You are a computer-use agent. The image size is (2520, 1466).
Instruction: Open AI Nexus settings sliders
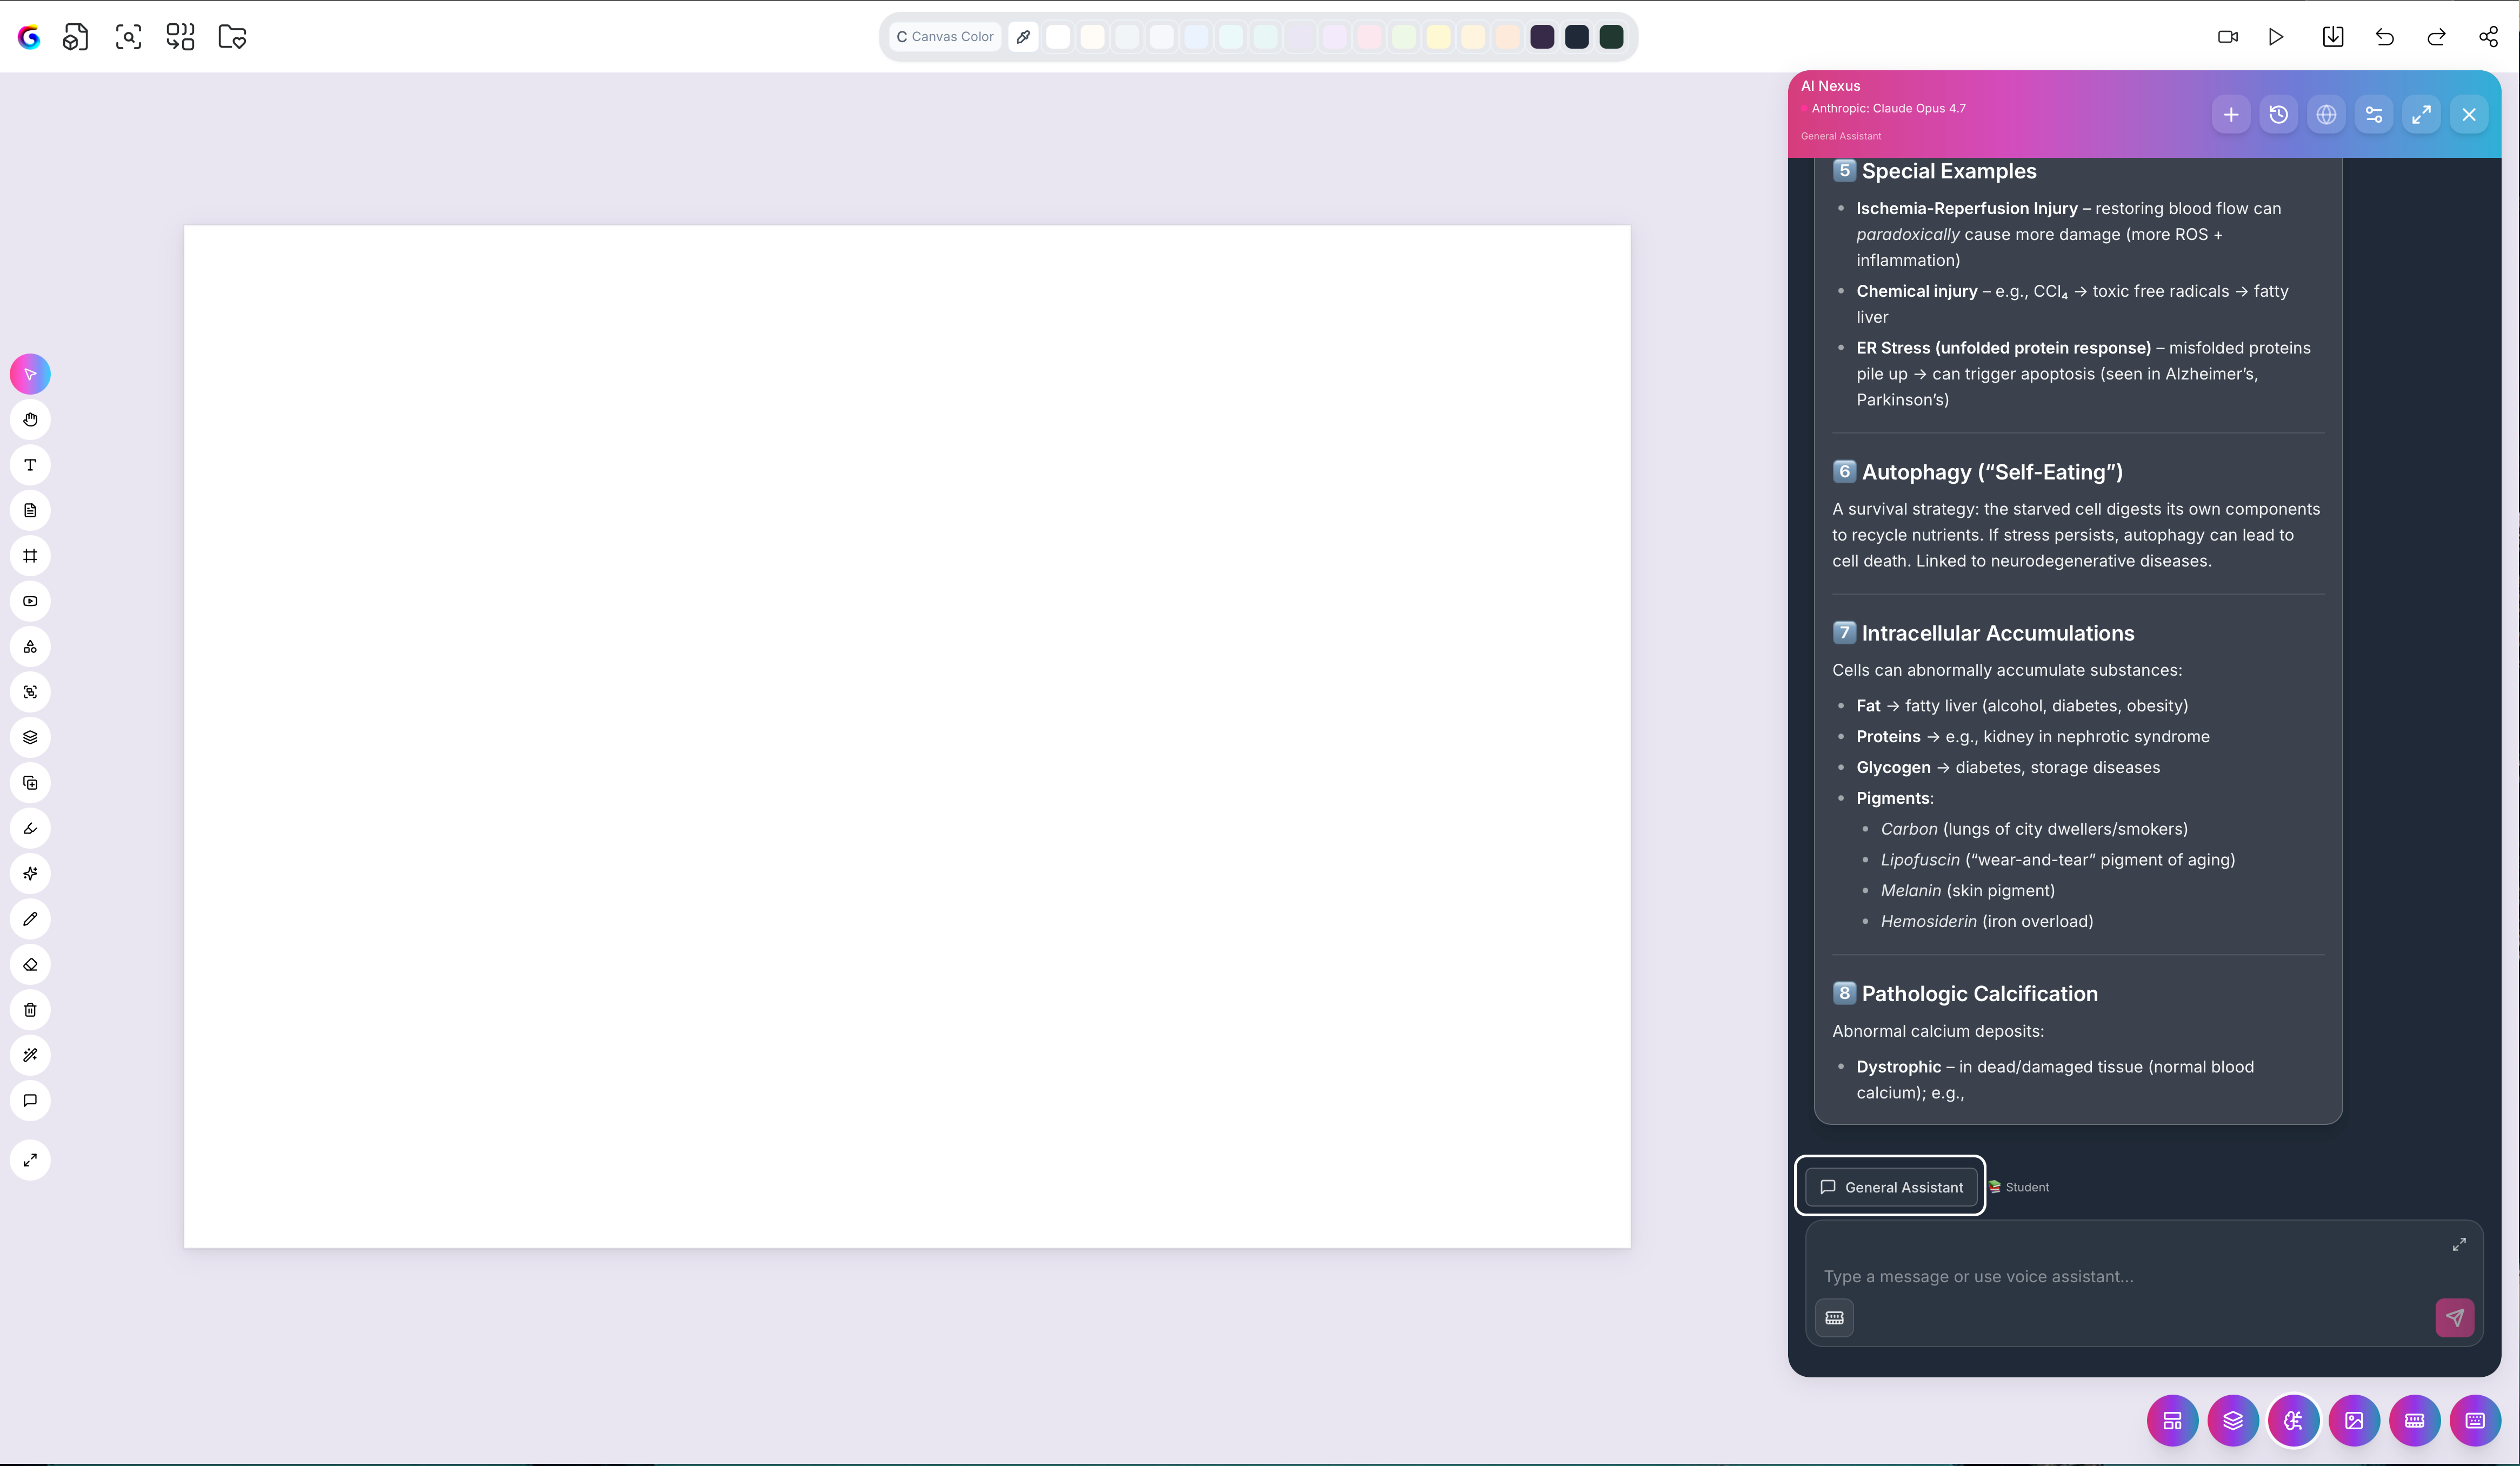[x=2374, y=115]
